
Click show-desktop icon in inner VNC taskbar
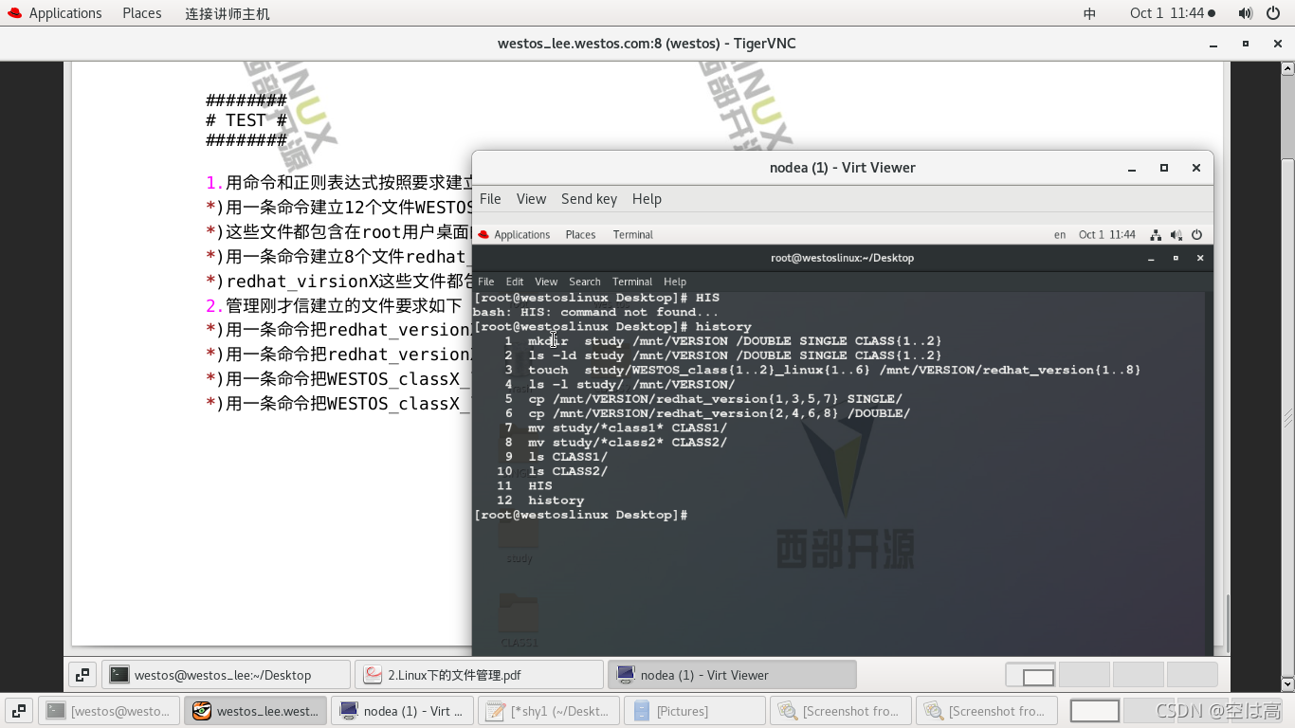[82, 675]
